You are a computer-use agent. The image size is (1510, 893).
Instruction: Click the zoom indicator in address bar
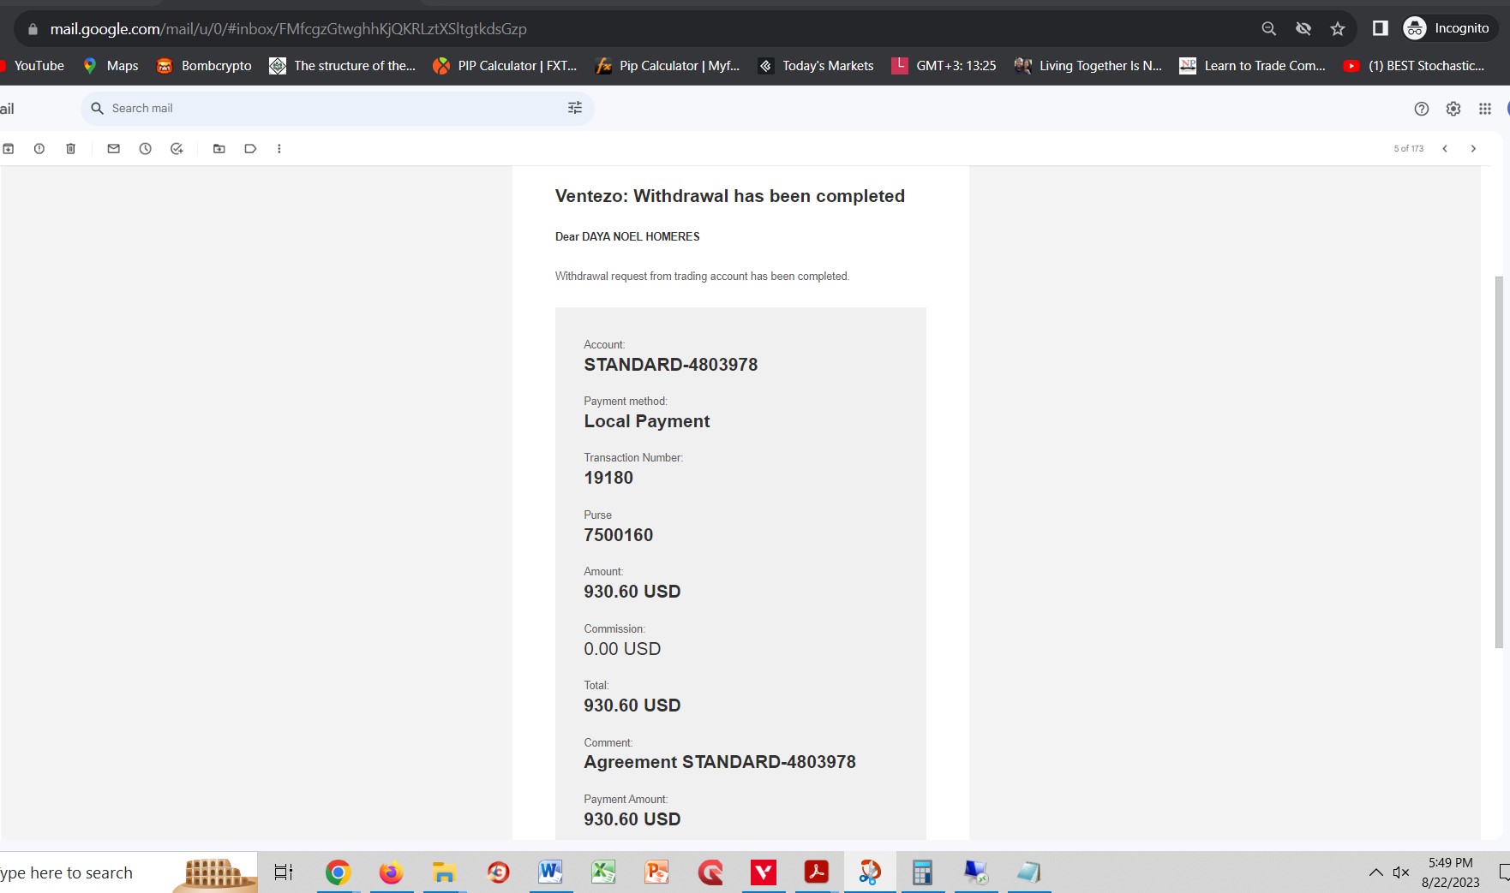click(x=1269, y=29)
